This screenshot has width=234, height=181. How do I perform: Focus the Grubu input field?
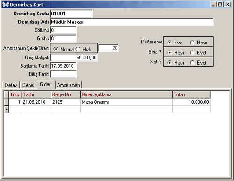pyautogui.click(x=63, y=38)
